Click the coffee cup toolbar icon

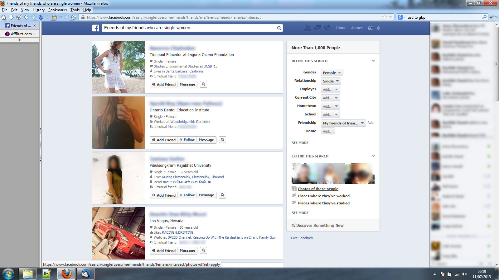pyautogui.click(x=54, y=17)
